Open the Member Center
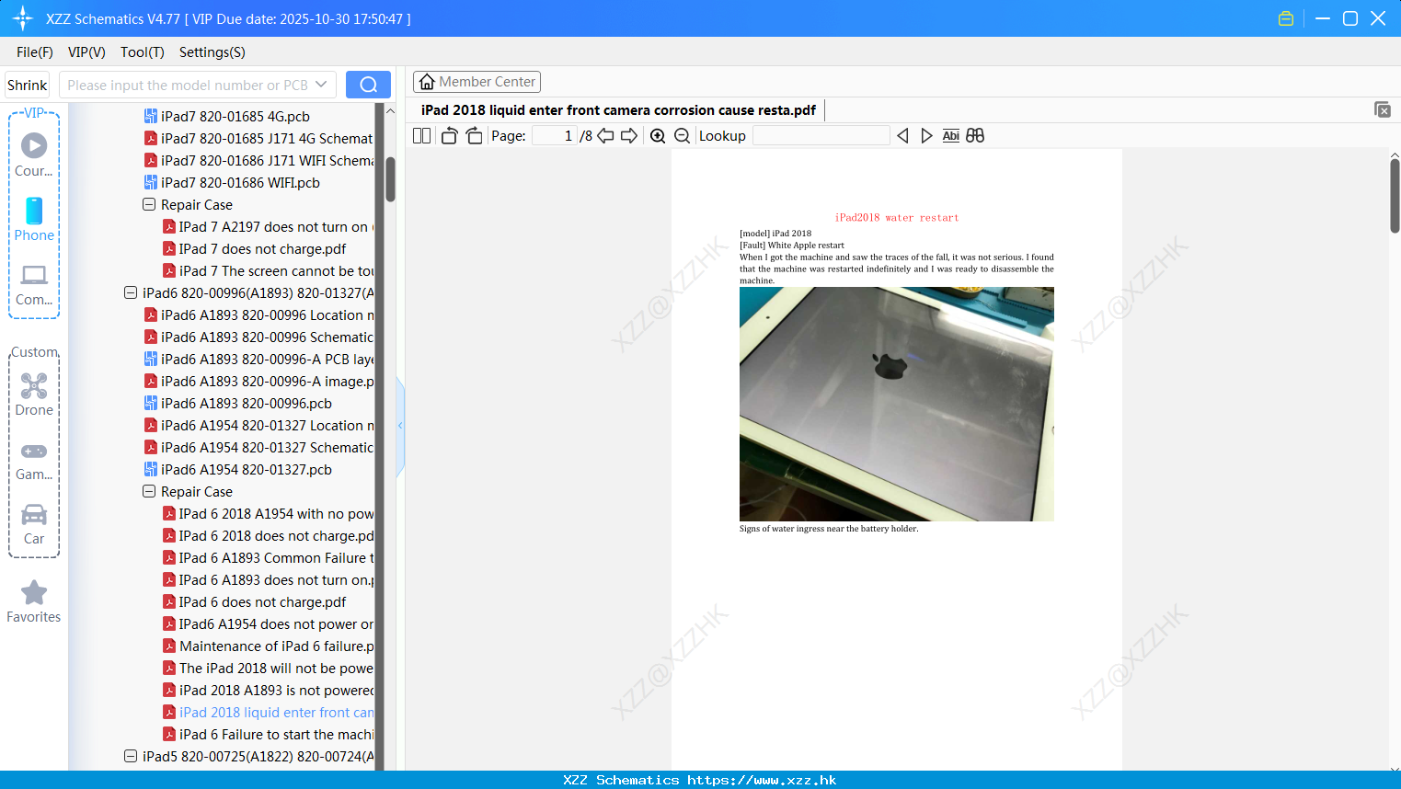1401x789 pixels. pyautogui.click(x=477, y=82)
